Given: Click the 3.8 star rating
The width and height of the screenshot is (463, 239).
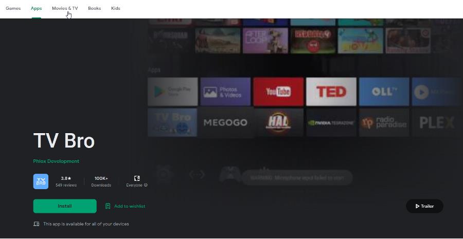Looking at the screenshot, I should (66, 178).
